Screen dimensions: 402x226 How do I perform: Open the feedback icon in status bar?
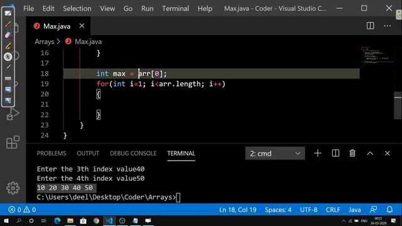(373, 210)
